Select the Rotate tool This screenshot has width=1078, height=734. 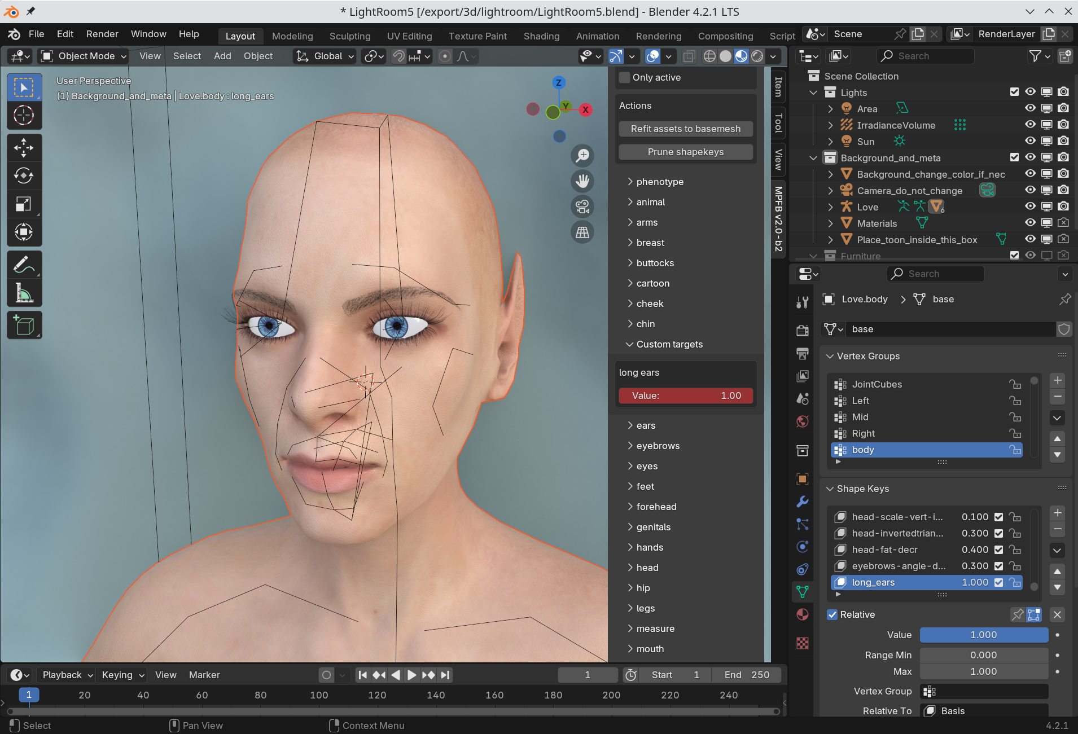coord(24,176)
